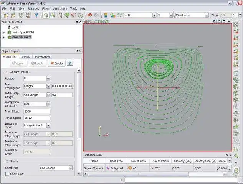Switch to the Display tab
This screenshot has height=184, width=243.
[x=25, y=57]
